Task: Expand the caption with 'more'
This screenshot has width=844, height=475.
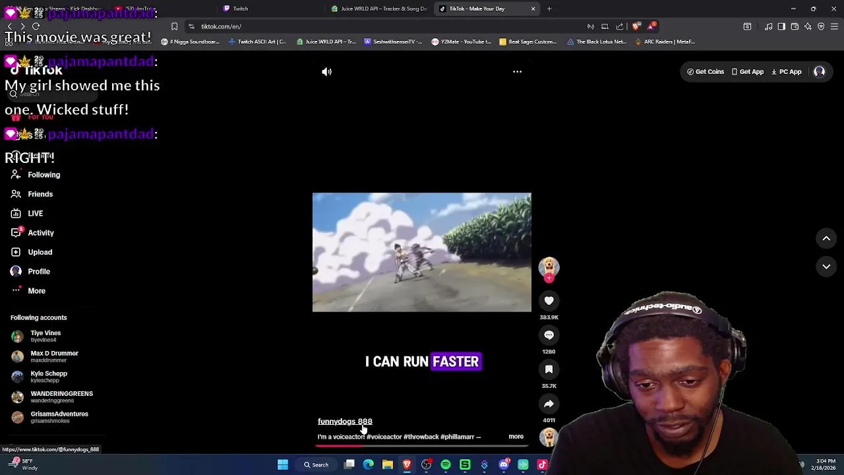Action: tap(516, 437)
